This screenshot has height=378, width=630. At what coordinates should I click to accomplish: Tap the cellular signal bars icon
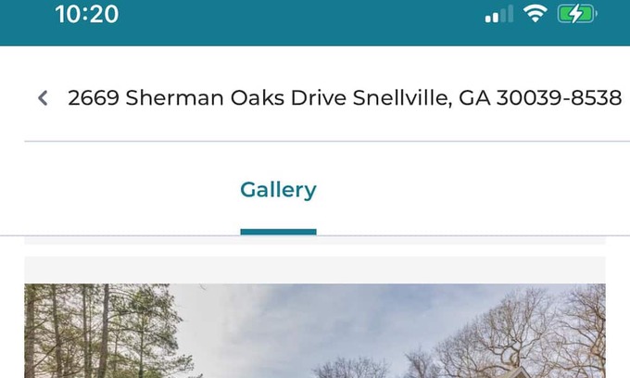coord(498,15)
